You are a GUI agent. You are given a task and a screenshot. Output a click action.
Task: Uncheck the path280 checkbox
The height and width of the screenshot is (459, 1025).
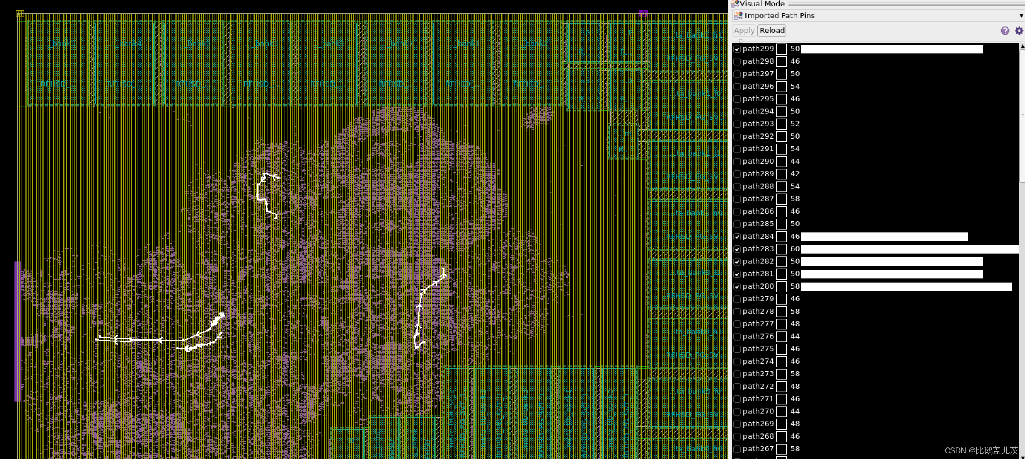tap(737, 287)
